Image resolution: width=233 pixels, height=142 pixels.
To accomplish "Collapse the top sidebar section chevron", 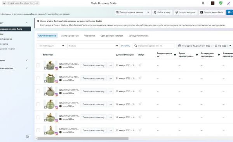I will [27, 23].
